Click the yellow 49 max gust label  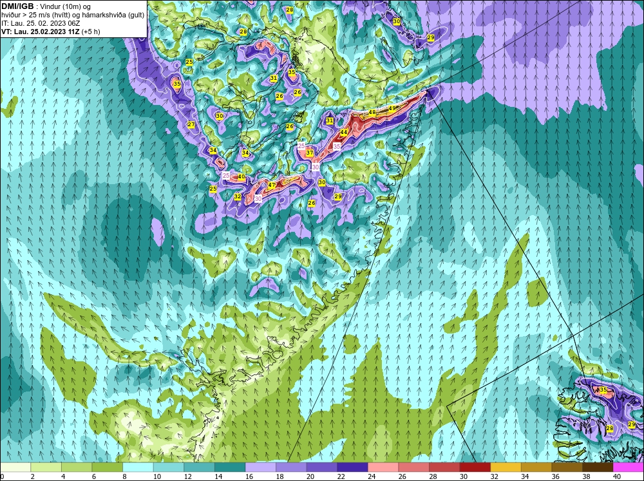(392, 108)
